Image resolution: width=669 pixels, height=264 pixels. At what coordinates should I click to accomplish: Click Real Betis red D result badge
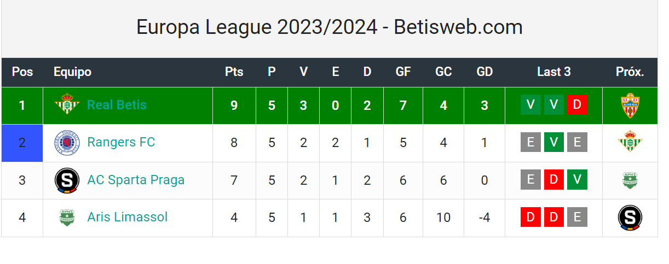coord(577,105)
